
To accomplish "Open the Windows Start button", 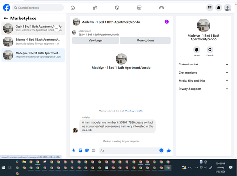I will [3, 167].
